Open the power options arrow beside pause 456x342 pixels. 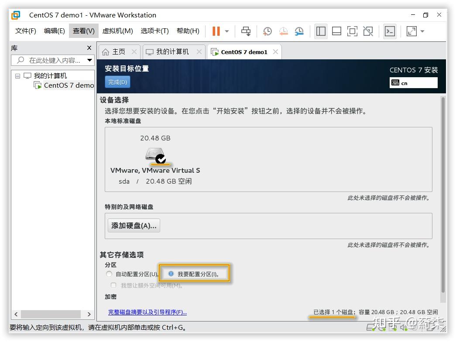coord(227,31)
